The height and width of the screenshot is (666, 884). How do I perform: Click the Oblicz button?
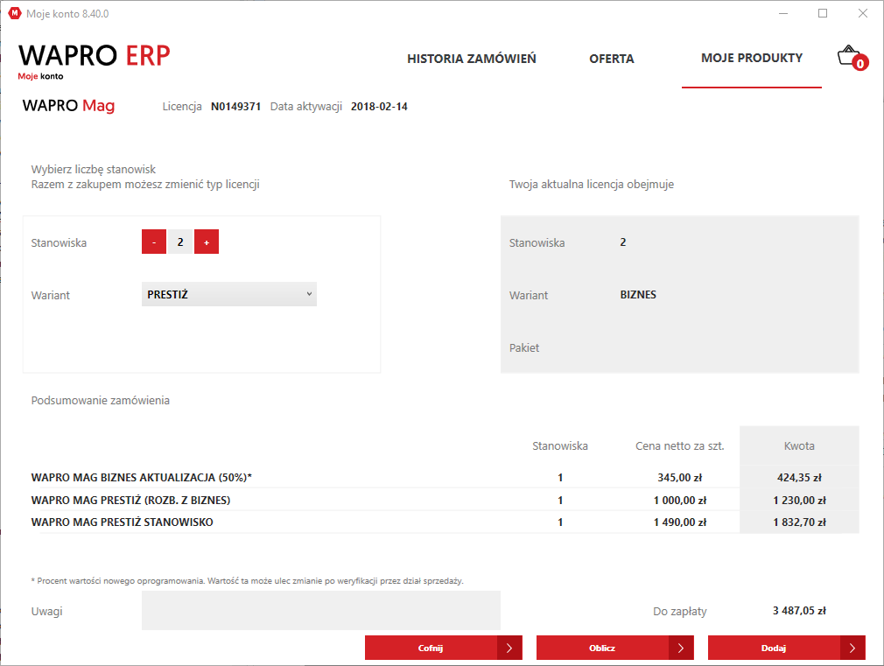[614, 648]
